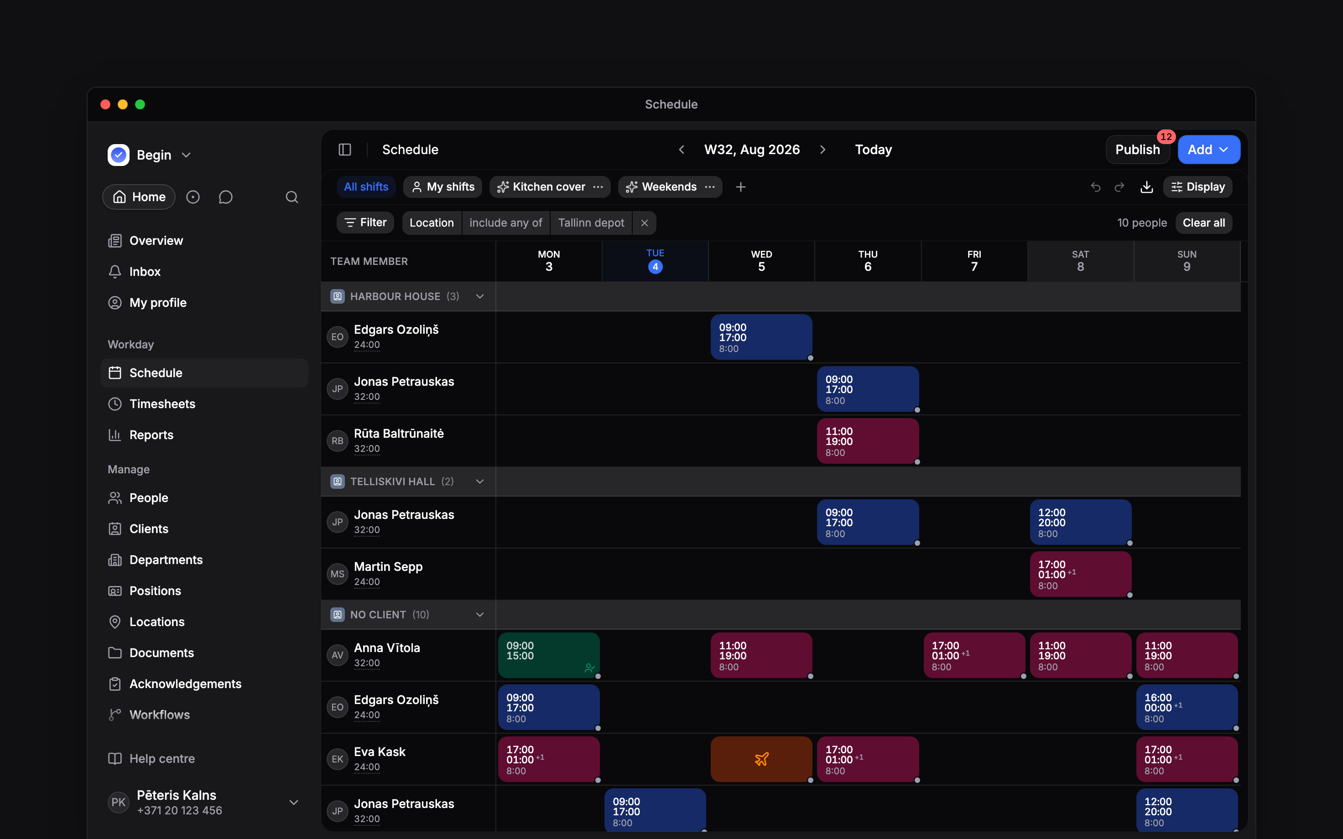
Task: Select the Weekends view tab
Action: (x=661, y=187)
